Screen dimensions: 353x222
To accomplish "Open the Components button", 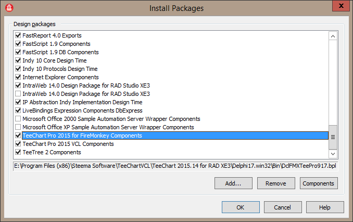I will [x=319, y=183].
